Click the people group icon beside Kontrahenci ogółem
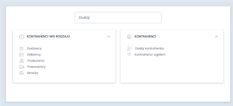This screenshot has width=233, height=106. (x=129, y=55)
